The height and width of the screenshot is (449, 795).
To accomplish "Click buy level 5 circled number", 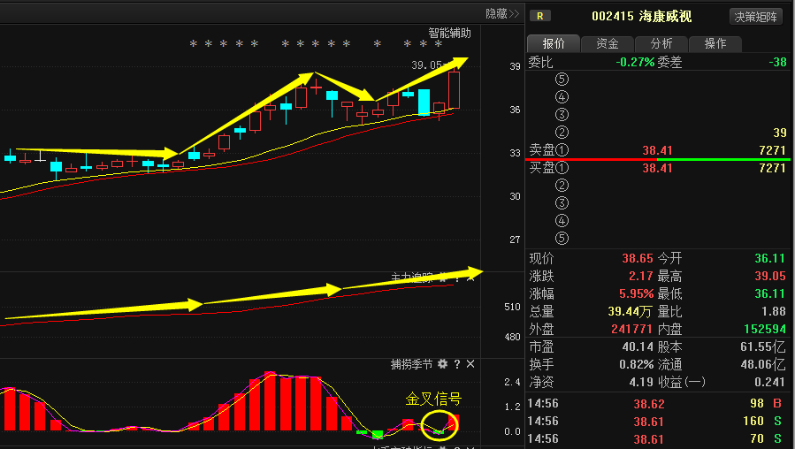I will tap(561, 238).
